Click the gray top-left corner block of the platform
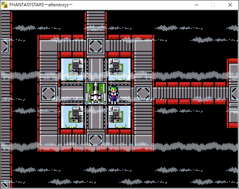239x189 pixels. 47,47
